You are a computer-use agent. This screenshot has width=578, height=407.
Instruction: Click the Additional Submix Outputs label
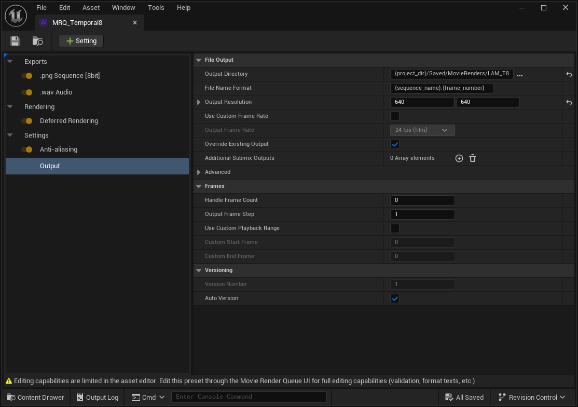pyautogui.click(x=240, y=158)
